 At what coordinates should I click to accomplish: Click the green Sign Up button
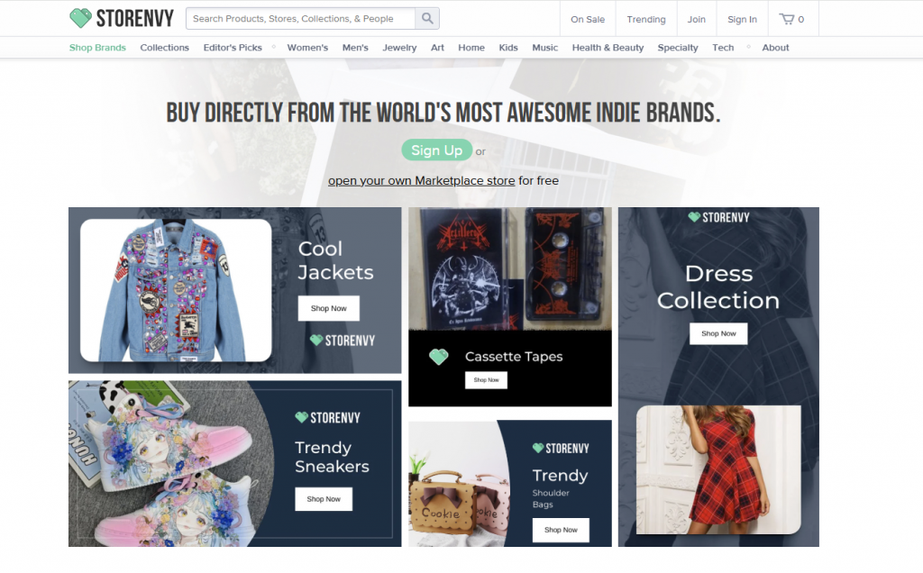click(x=437, y=150)
